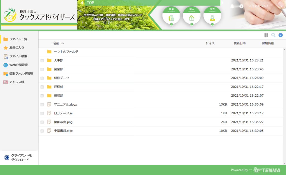Click the 経理部 folder icon
The image size is (286, 175).
tap(49, 87)
